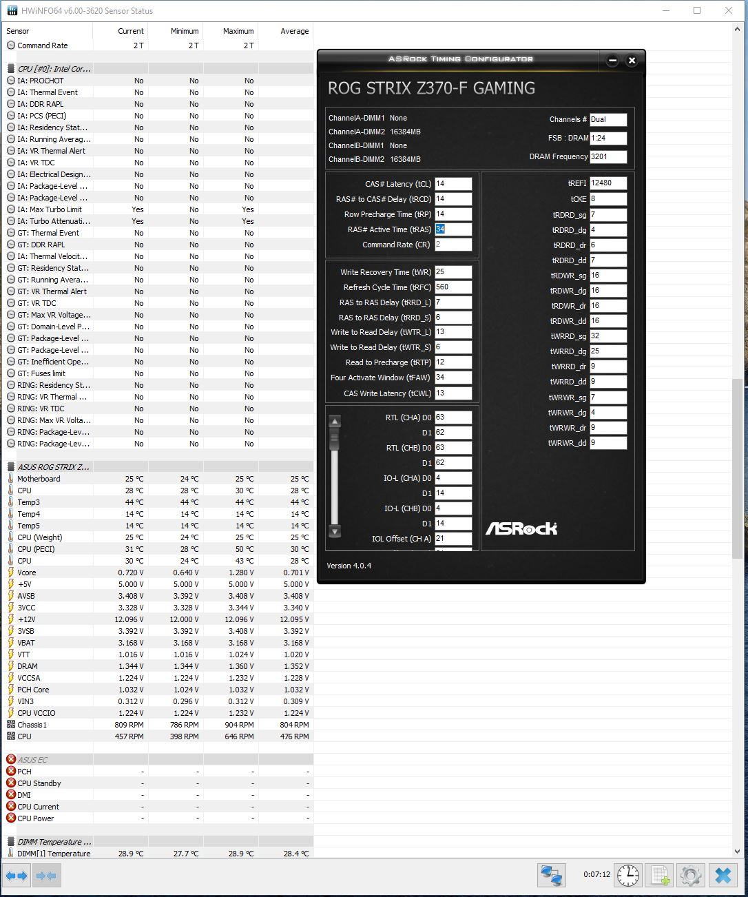Screen dimensions: 748x897
Task: Click the Current column header
Action: pos(121,31)
